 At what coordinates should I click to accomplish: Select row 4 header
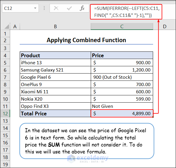click(x=5, y=56)
